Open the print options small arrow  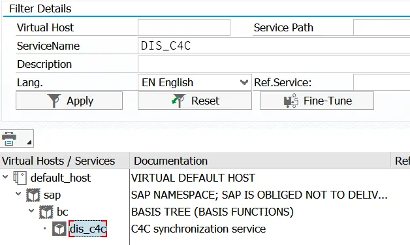click(29, 142)
